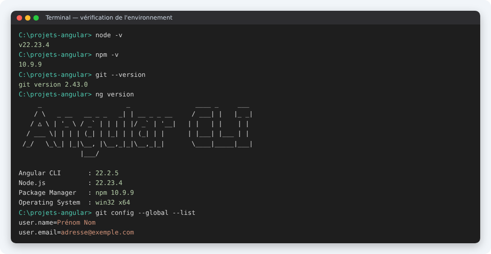Click the red close window dot
491x254 pixels.
click(20, 18)
